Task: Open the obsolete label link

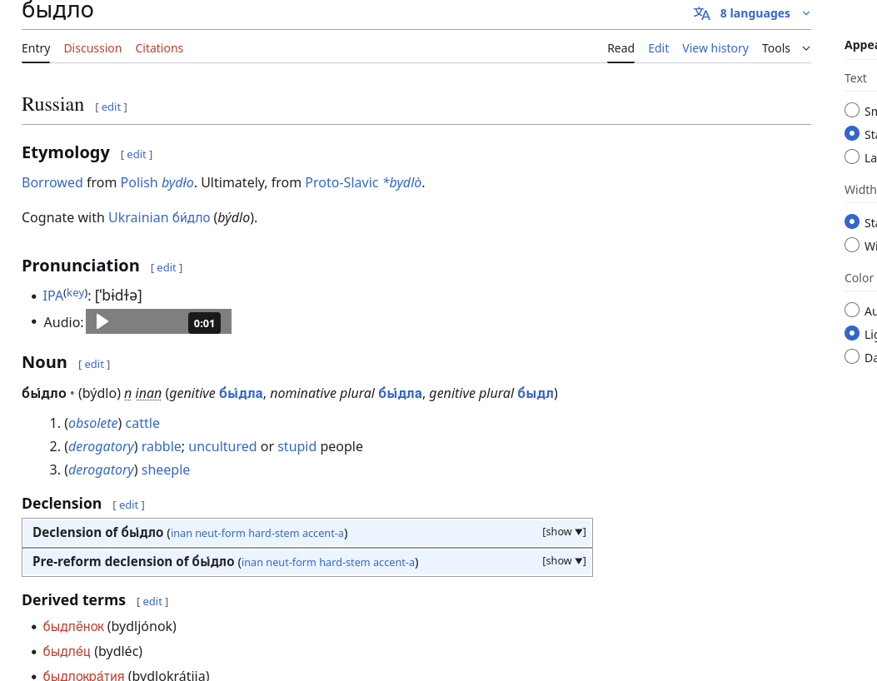Action: point(92,423)
